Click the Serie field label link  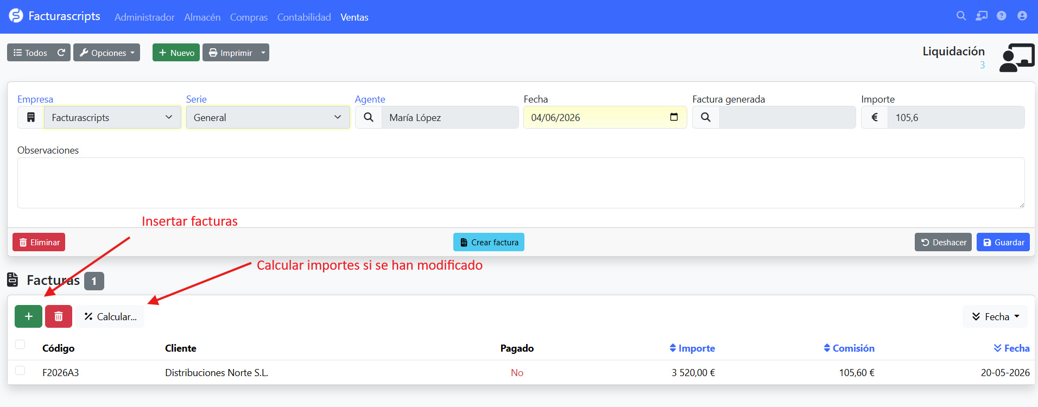[197, 99]
